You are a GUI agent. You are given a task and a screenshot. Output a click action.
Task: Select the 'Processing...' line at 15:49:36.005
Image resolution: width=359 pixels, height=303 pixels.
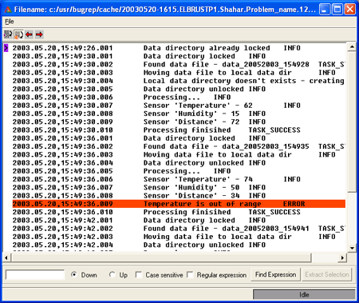click(x=179, y=171)
